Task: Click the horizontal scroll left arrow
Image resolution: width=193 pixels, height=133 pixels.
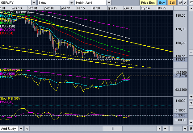Action: click(x=27, y=129)
